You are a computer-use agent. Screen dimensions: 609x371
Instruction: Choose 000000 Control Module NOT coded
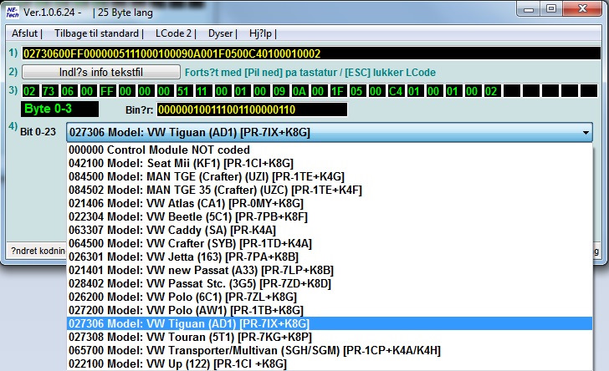tap(330, 150)
